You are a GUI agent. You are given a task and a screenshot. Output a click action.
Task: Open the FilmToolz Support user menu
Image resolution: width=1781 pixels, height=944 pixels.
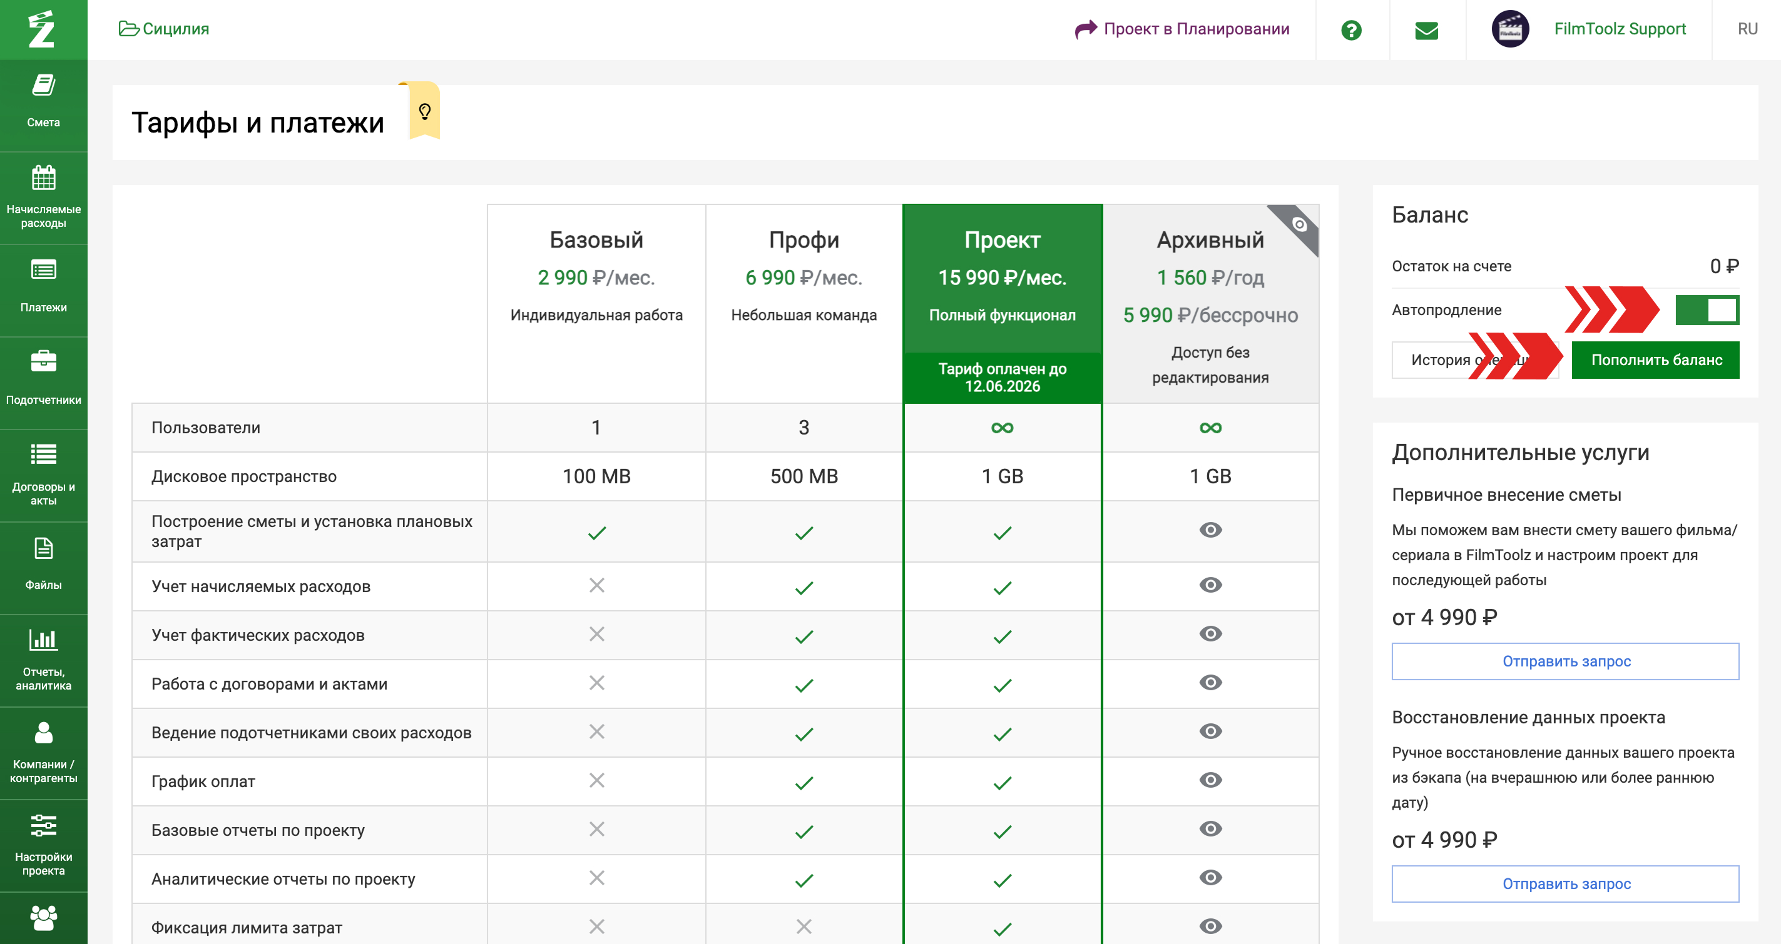(x=1619, y=29)
